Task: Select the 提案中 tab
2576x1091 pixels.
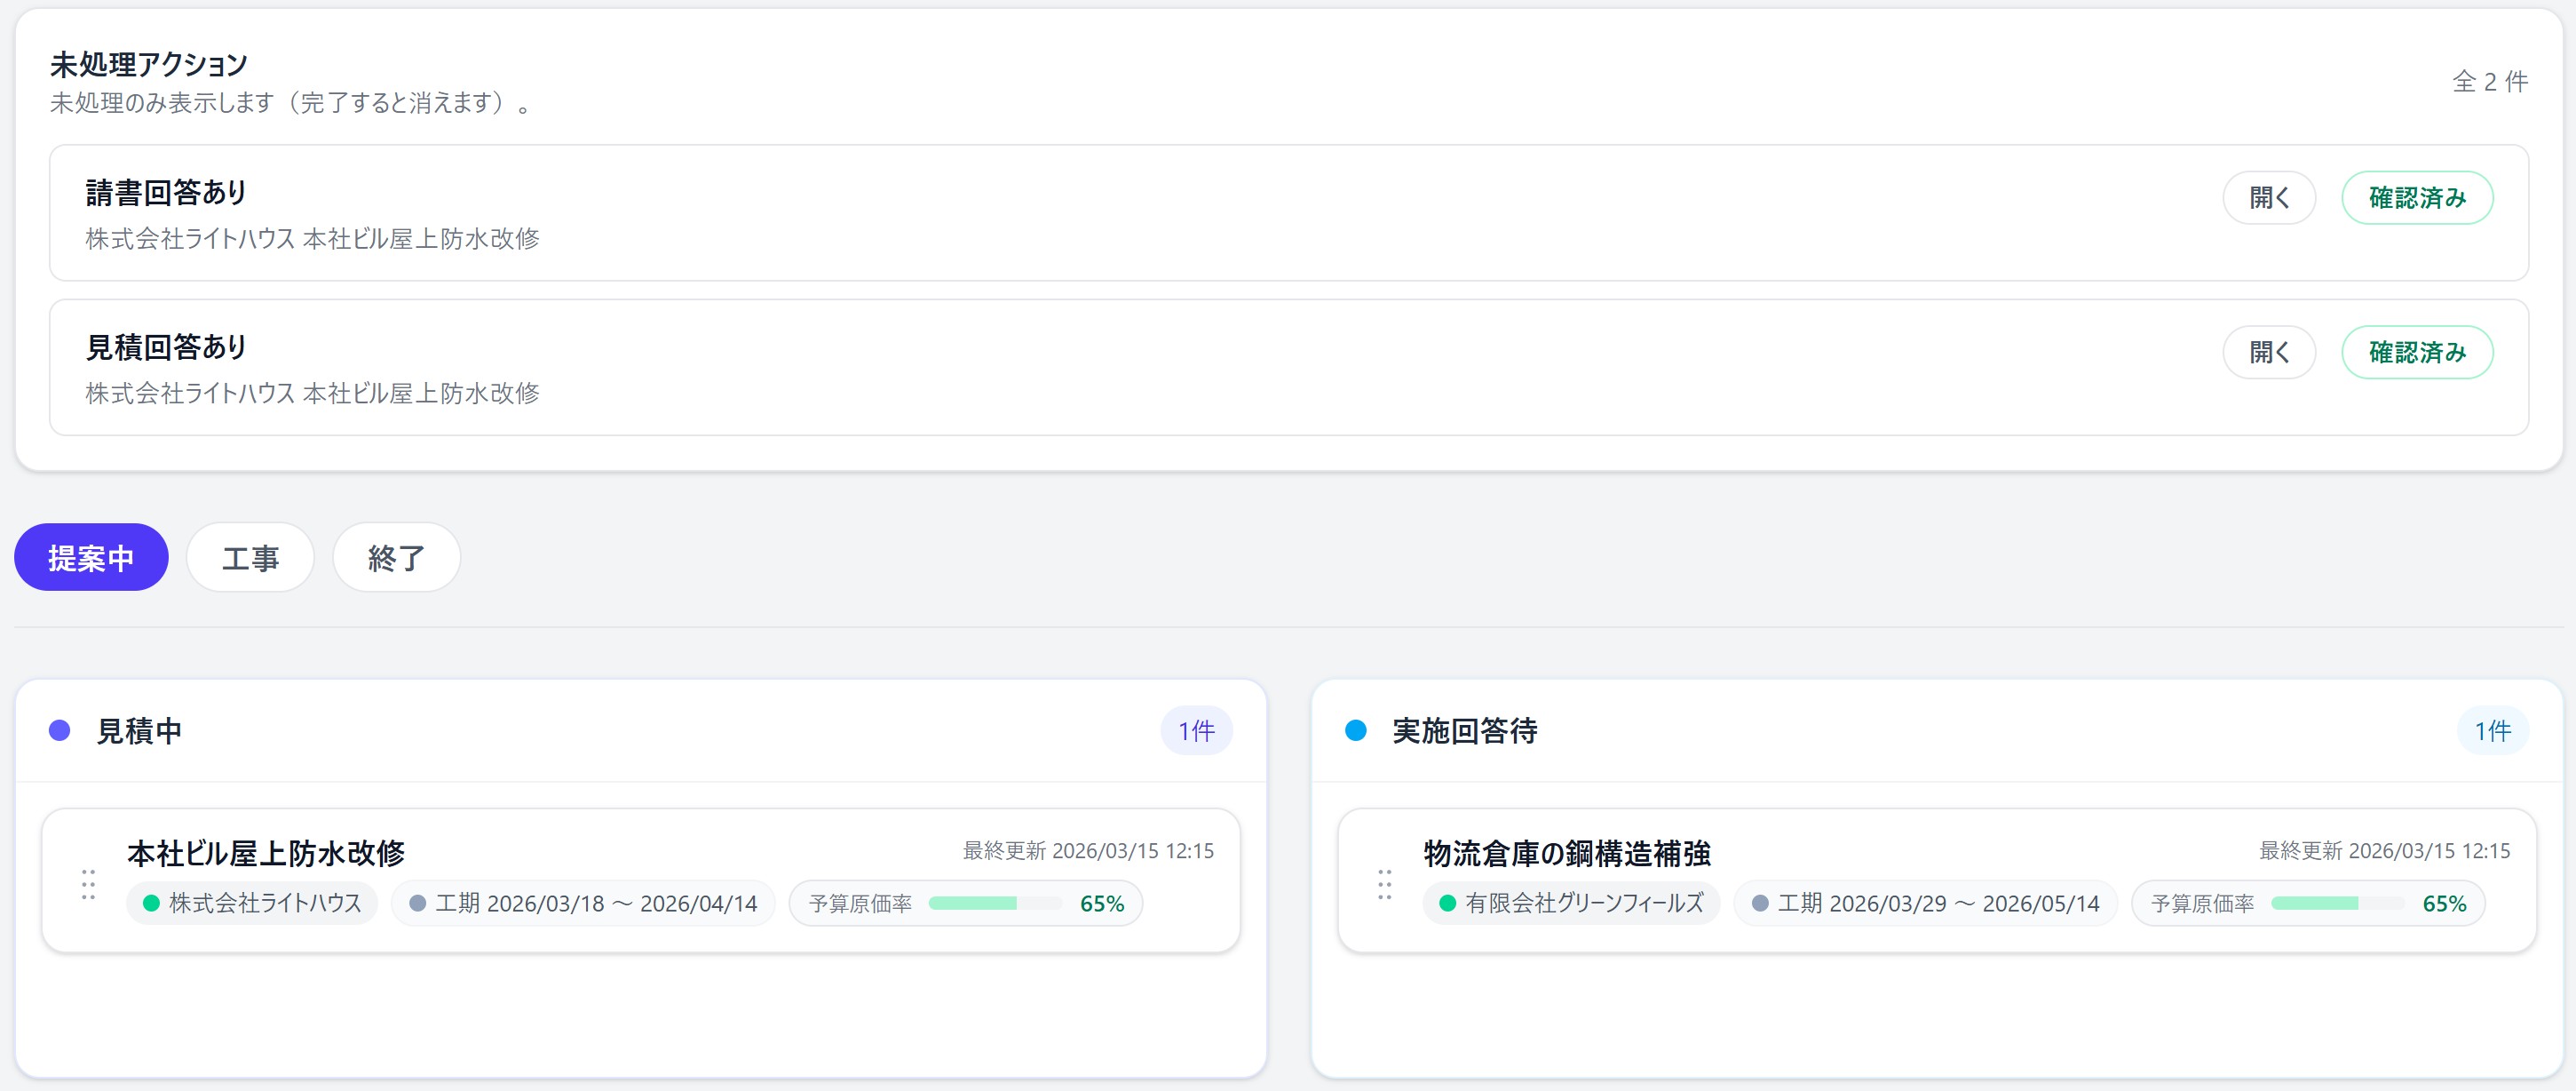Action: coord(91,558)
